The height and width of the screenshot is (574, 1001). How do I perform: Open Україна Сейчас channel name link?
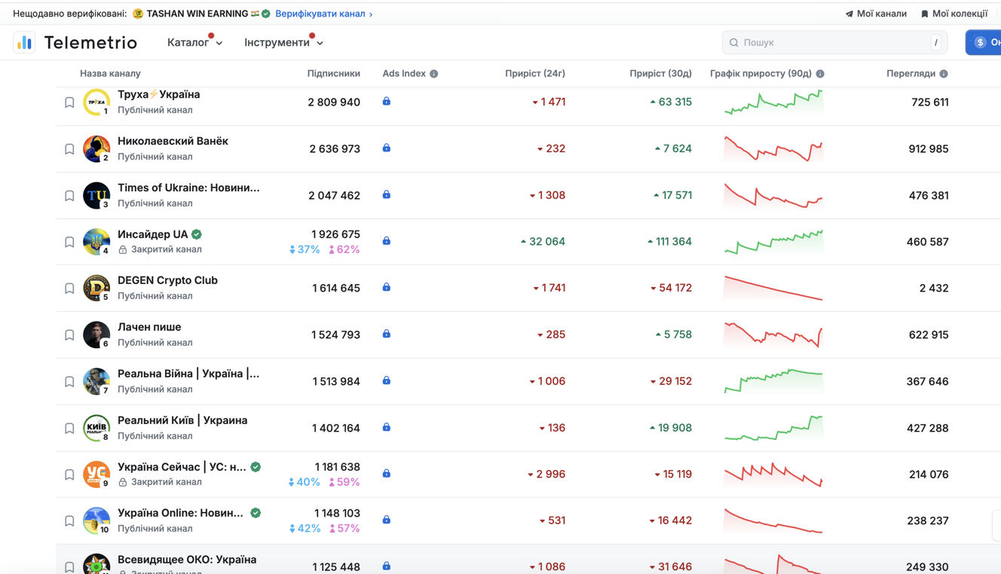pos(182,467)
